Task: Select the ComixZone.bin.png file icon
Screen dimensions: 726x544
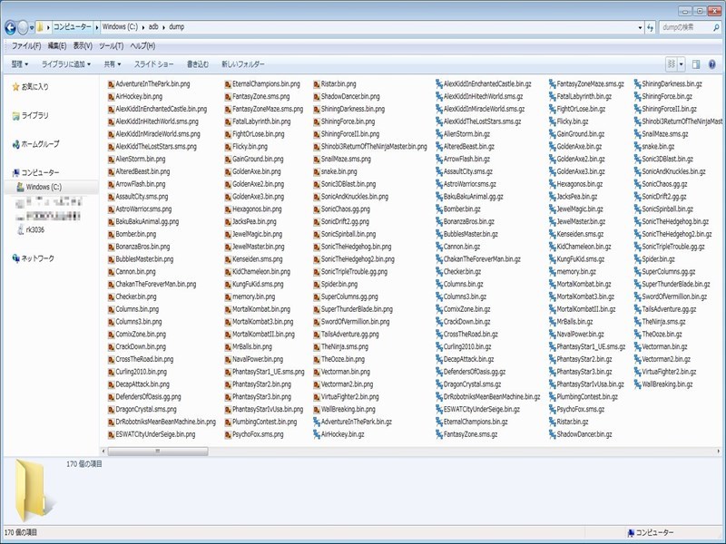Action: click(111, 334)
